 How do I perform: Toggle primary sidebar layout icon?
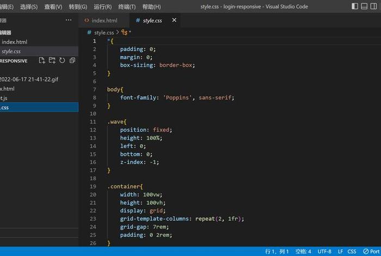click(x=355, y=7)
